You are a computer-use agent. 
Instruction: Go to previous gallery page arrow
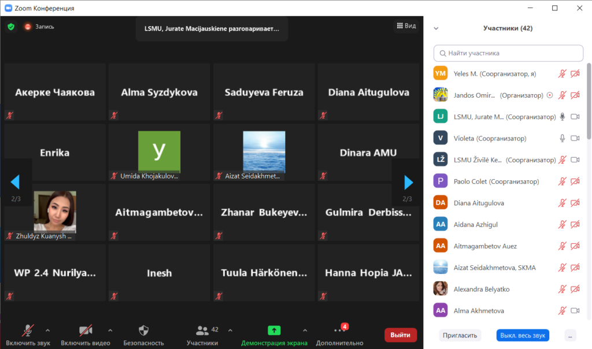pyautogui.click(x=16, y=183)
